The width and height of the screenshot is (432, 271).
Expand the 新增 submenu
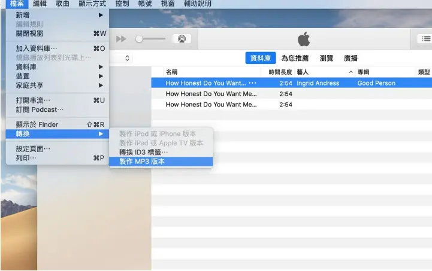click(58, 15)
